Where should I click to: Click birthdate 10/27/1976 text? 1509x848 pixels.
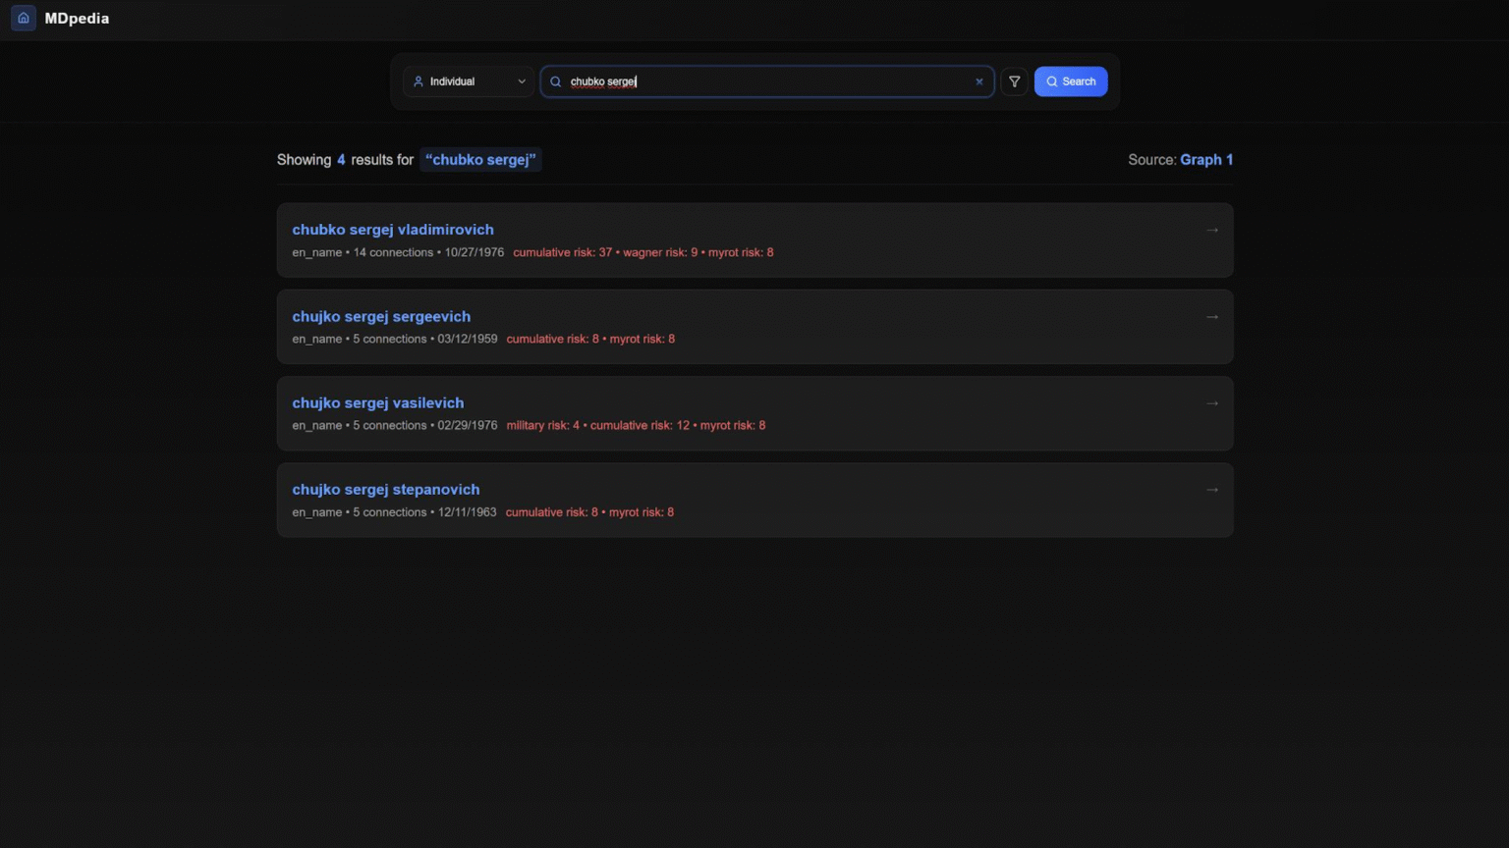tap(475, 252)
